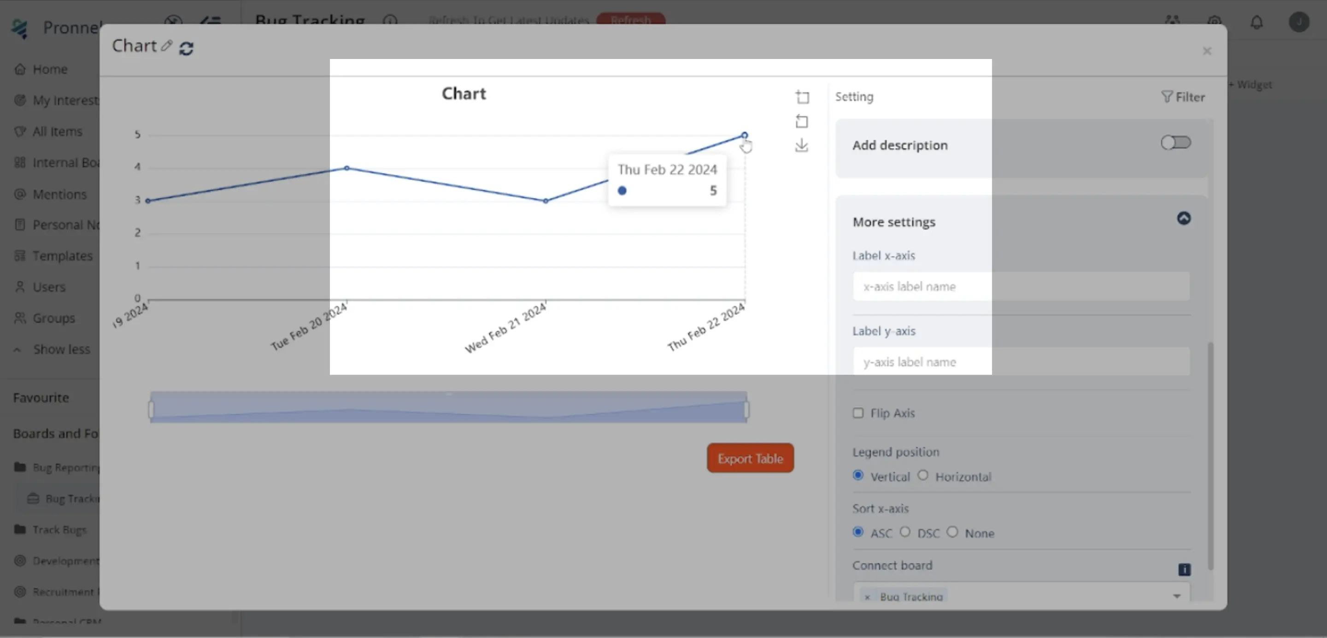The image size is (1327, 638).
Task: Click the chart title edit pencil icon
Action: coord(166,46)
